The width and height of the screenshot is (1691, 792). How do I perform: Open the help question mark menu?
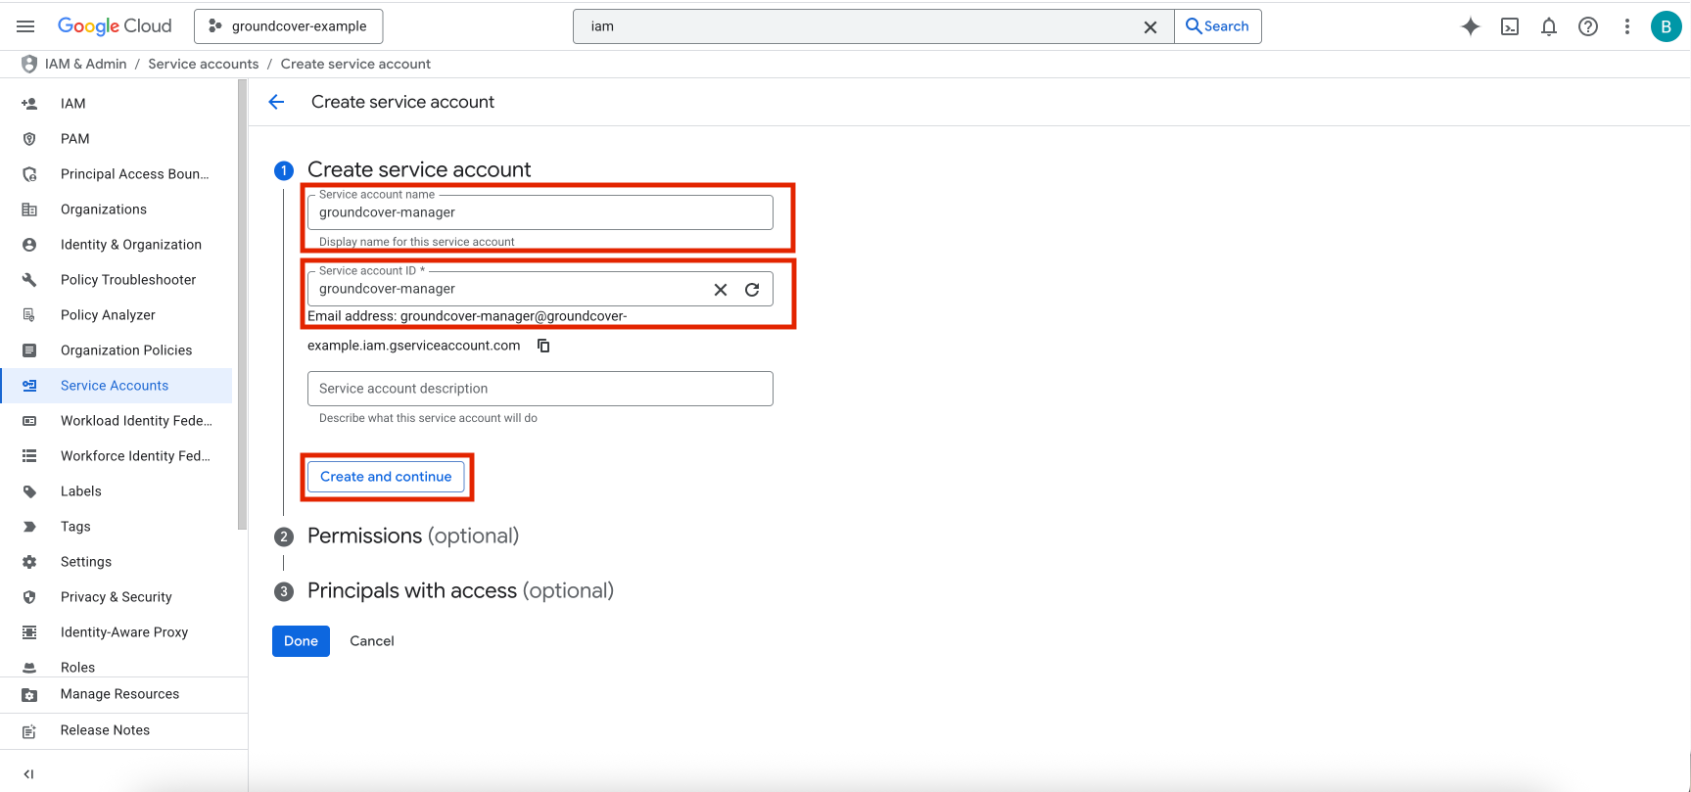click(1587, 26)
